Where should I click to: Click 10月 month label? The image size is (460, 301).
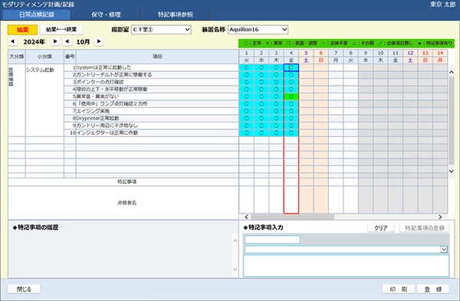[83, 42]
